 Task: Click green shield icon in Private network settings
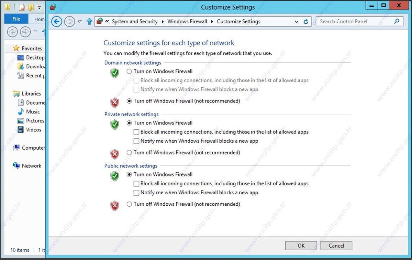click(x=115, y=124)
